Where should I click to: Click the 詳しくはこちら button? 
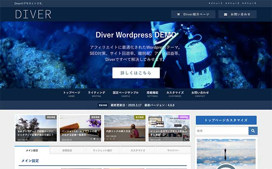point(136,73)
